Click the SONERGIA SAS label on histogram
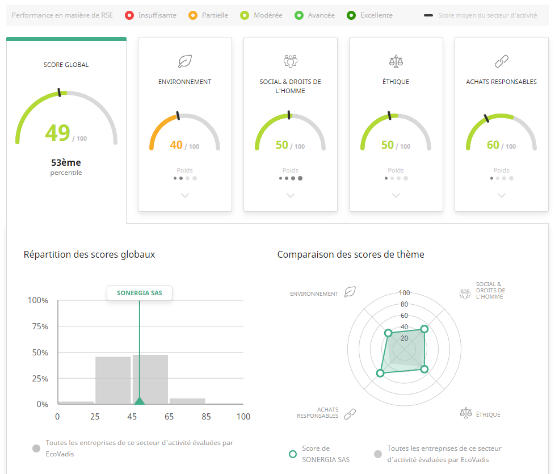Image resolution: width=555 pixels, height=474 pixels. click(139, 293)
